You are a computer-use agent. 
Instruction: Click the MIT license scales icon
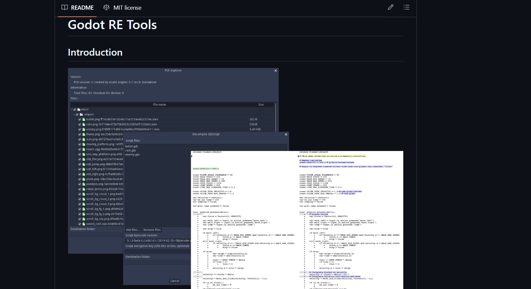tap(106, 7)
